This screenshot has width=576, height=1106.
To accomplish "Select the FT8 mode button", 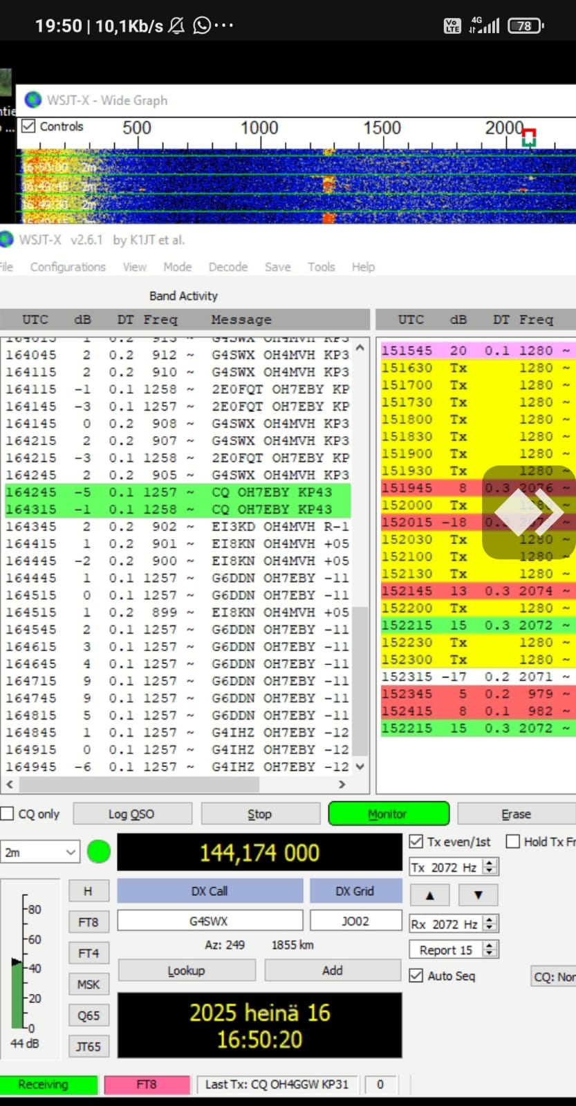I will pyautogui.click(x=89, y=922).
